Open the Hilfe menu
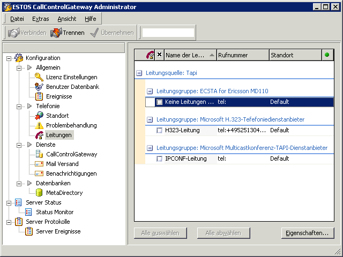The height and width of the screenshot is (257, 343). coord(91,19)
